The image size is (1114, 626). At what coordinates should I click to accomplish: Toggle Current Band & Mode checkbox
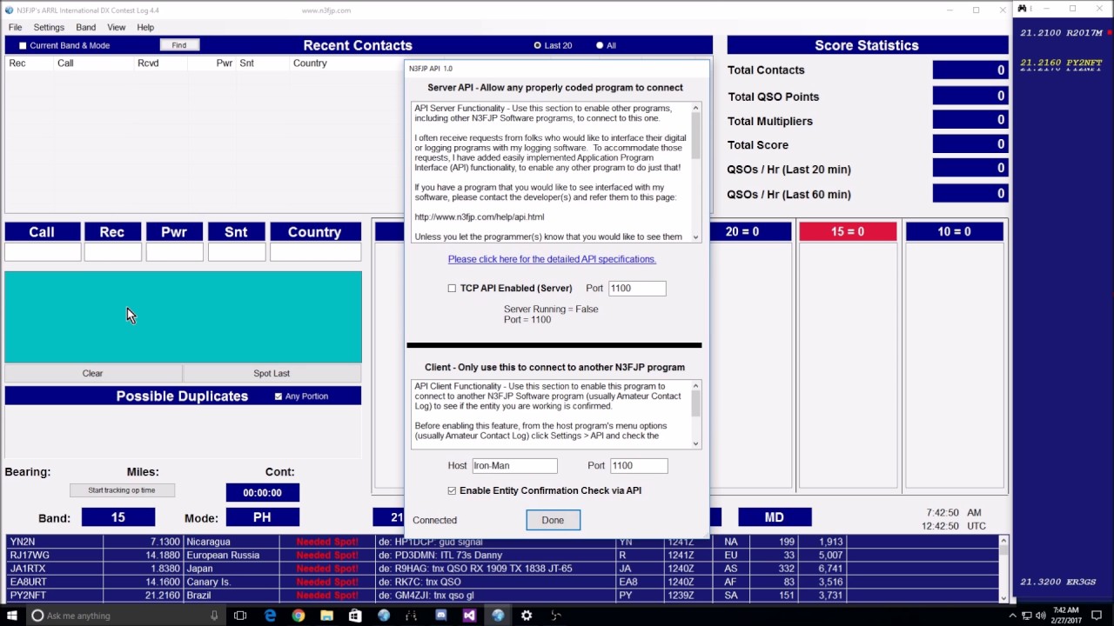(23, 45)
